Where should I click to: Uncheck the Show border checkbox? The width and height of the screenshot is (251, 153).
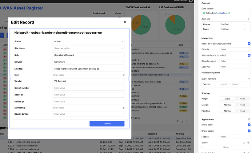[248, 131]
